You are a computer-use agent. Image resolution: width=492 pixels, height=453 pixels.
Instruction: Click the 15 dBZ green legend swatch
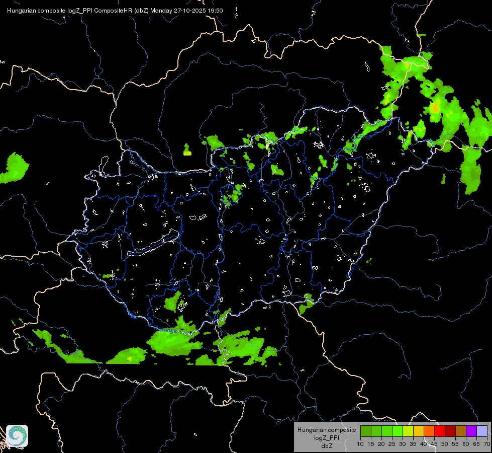click(x=376, y=431)
